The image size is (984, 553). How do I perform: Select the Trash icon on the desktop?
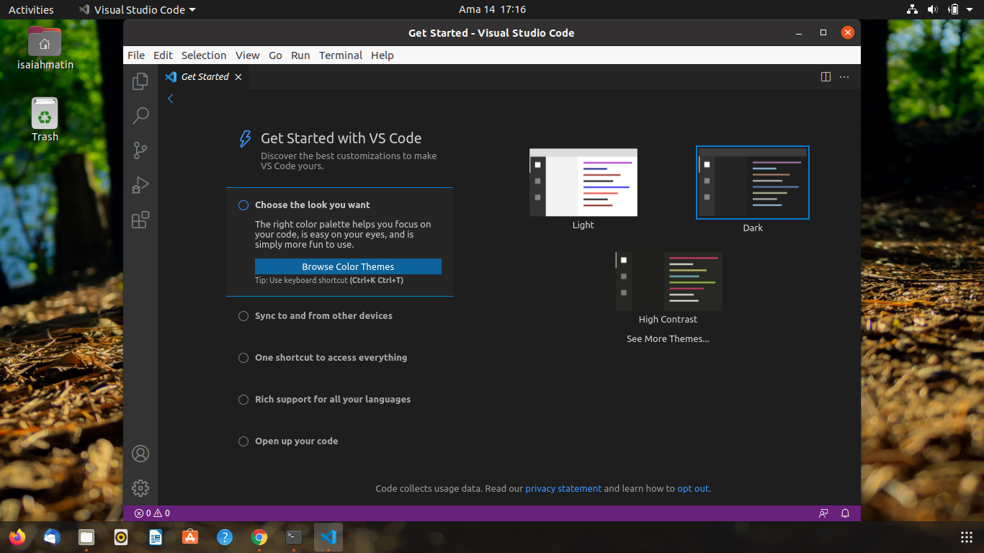coord(45,120)
